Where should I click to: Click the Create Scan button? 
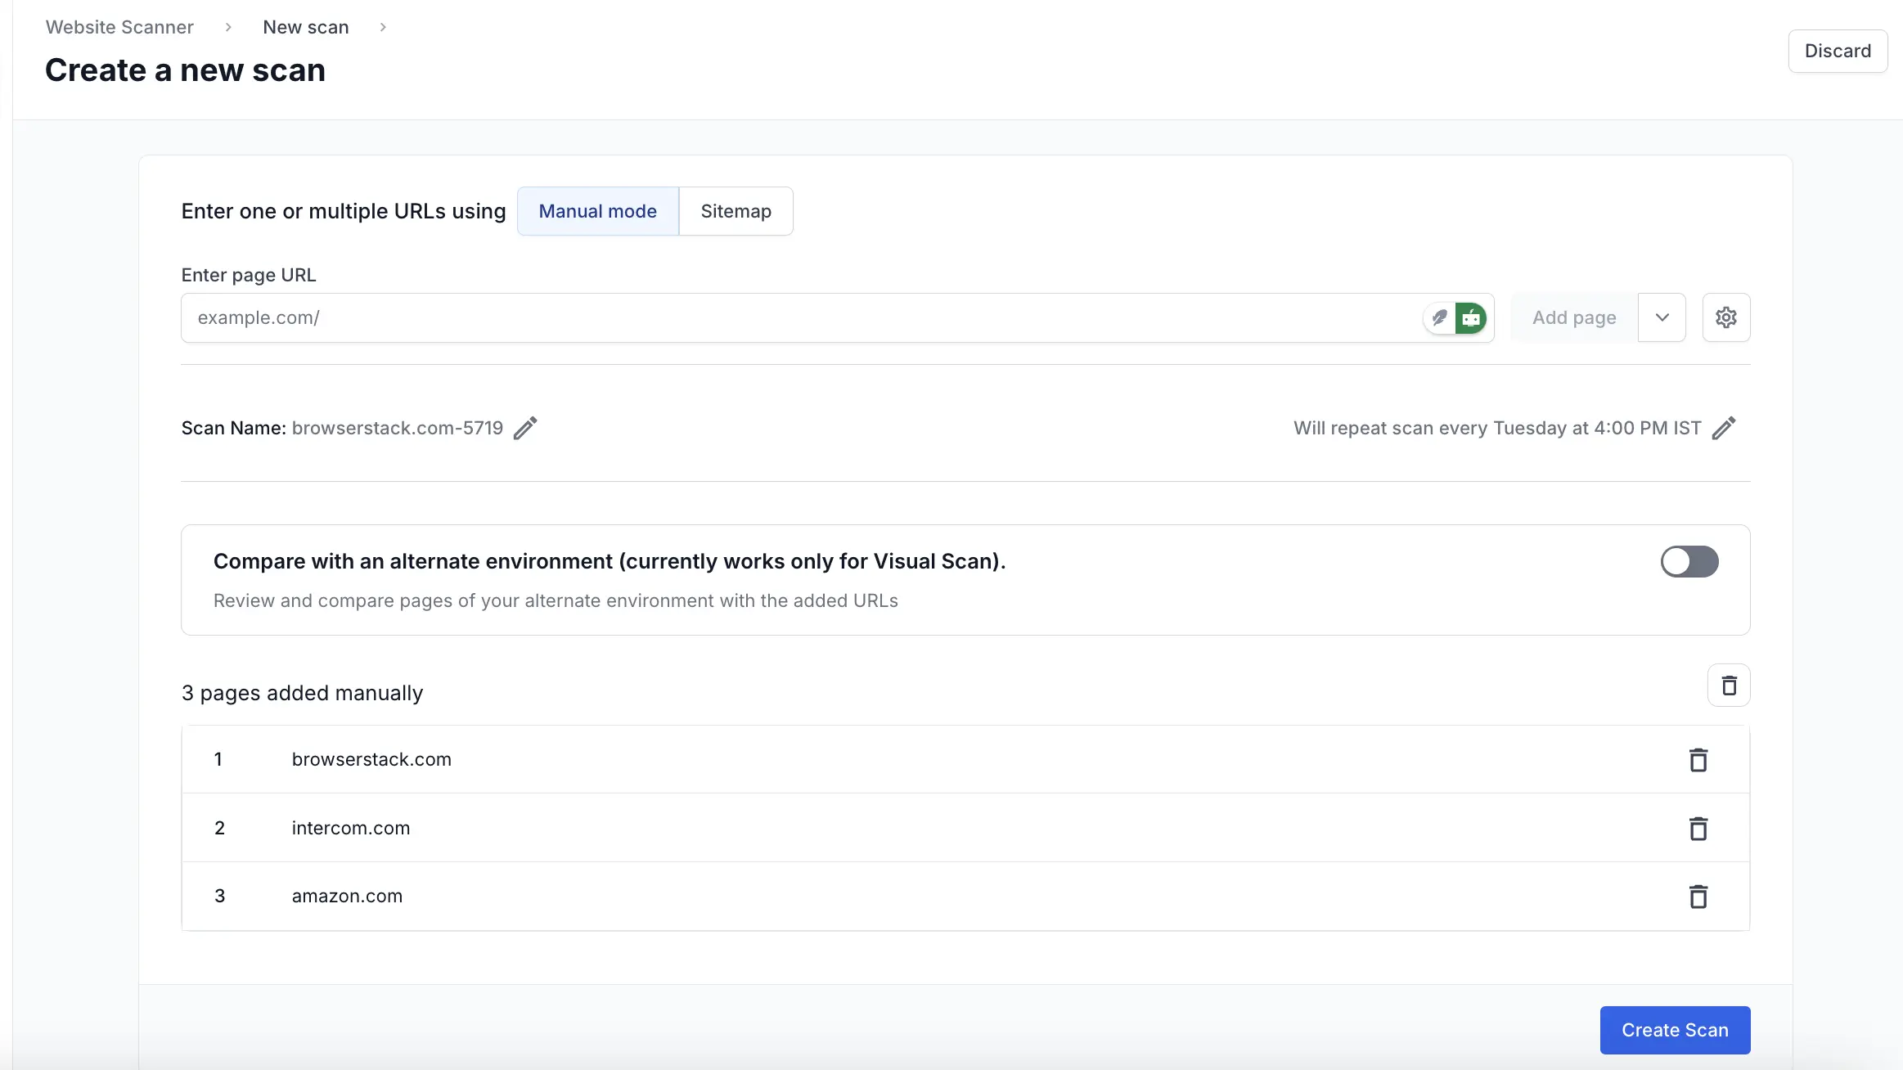click(1674, 1030)
